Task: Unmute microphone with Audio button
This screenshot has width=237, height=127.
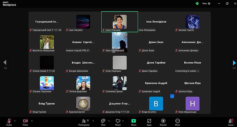Action: (9, 121)
